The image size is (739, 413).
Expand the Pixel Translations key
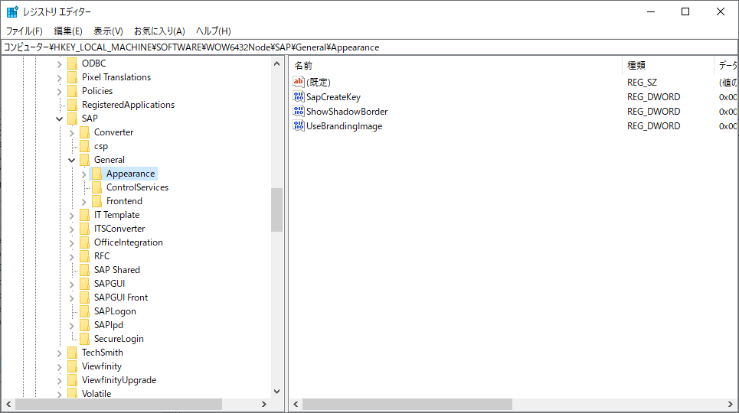coord(60,78)
